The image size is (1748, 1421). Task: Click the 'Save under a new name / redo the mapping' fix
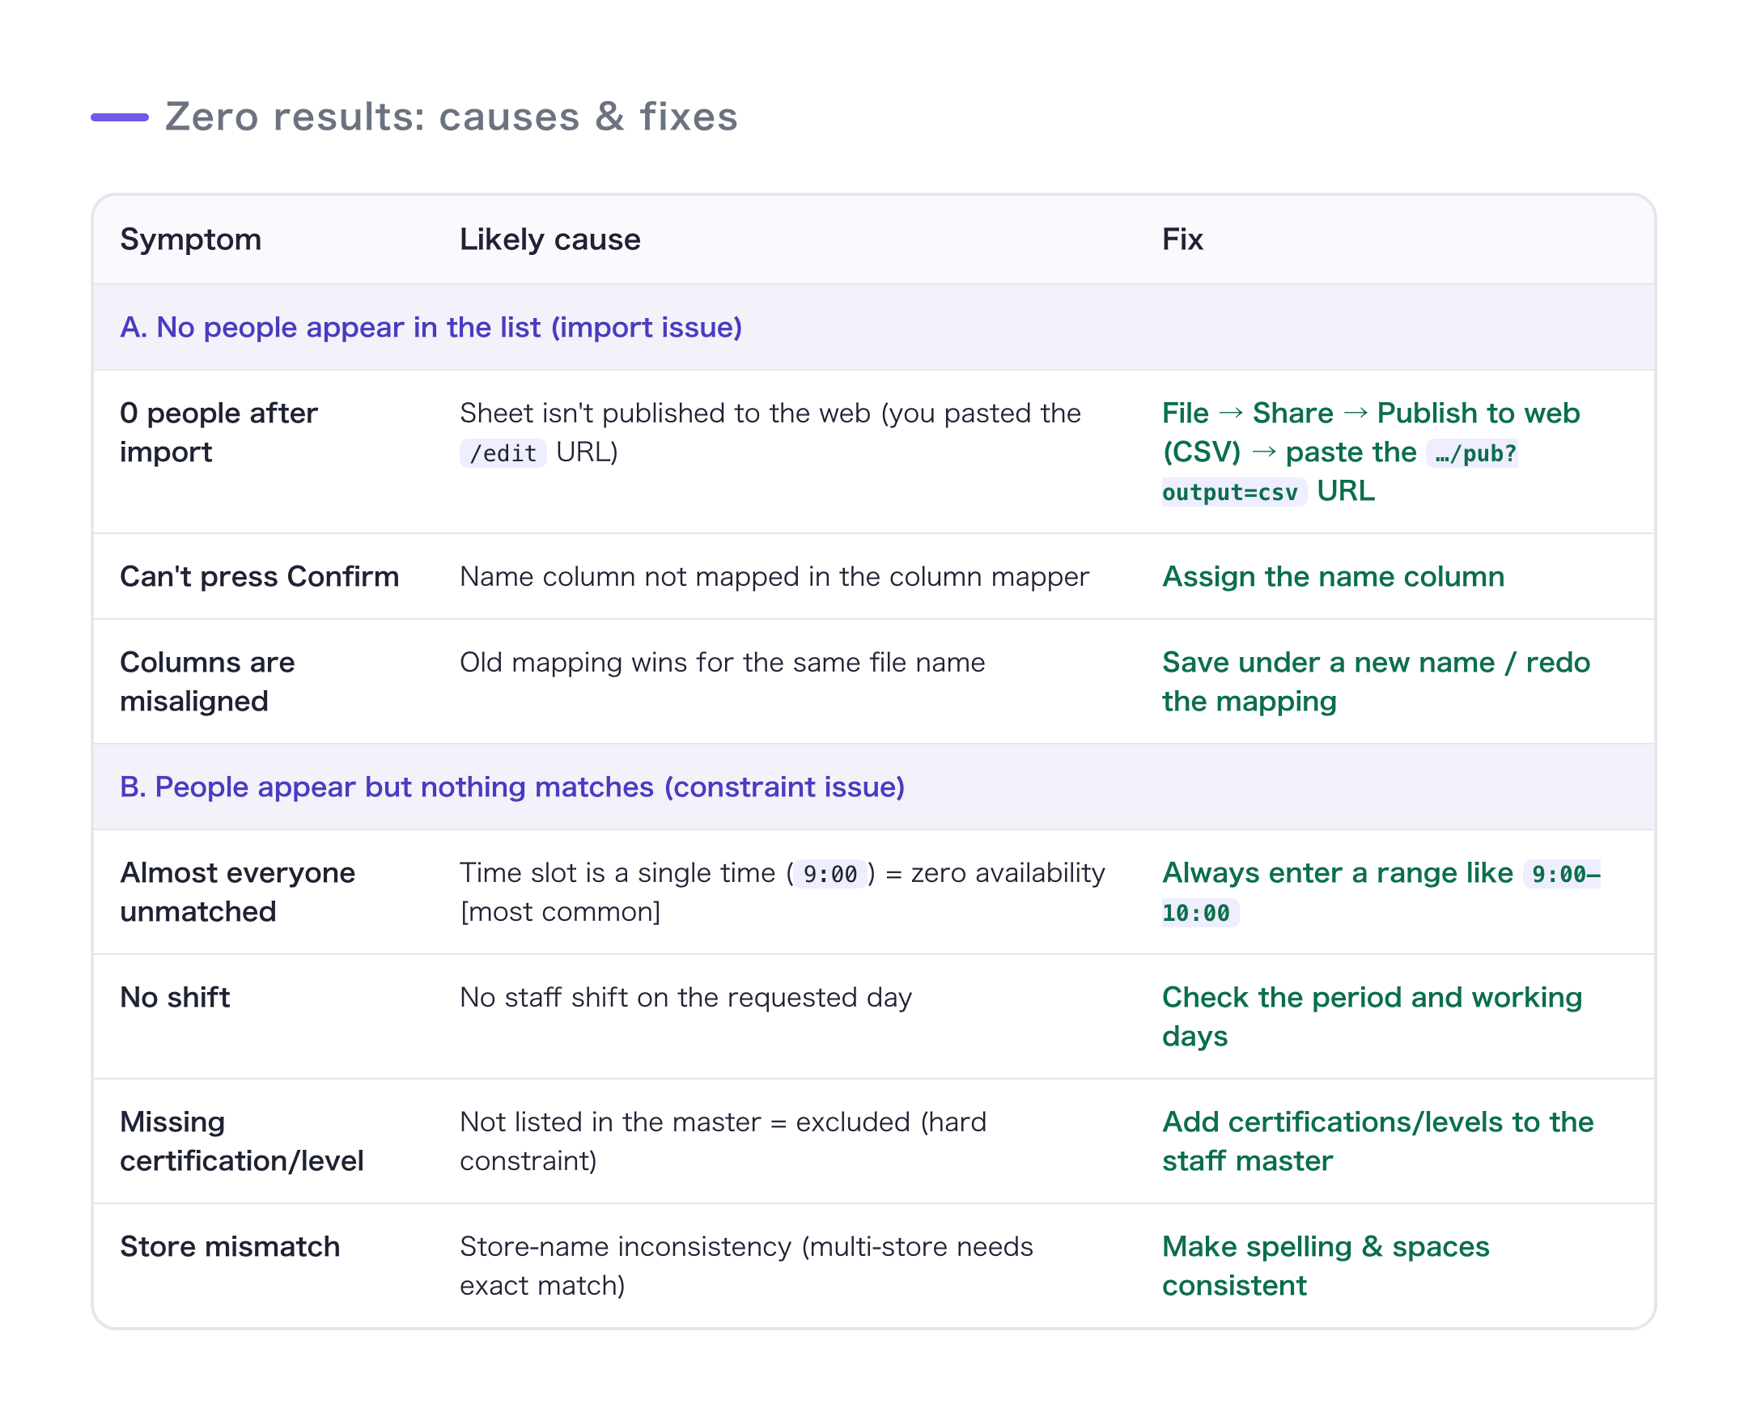[x=1376, y=681]
